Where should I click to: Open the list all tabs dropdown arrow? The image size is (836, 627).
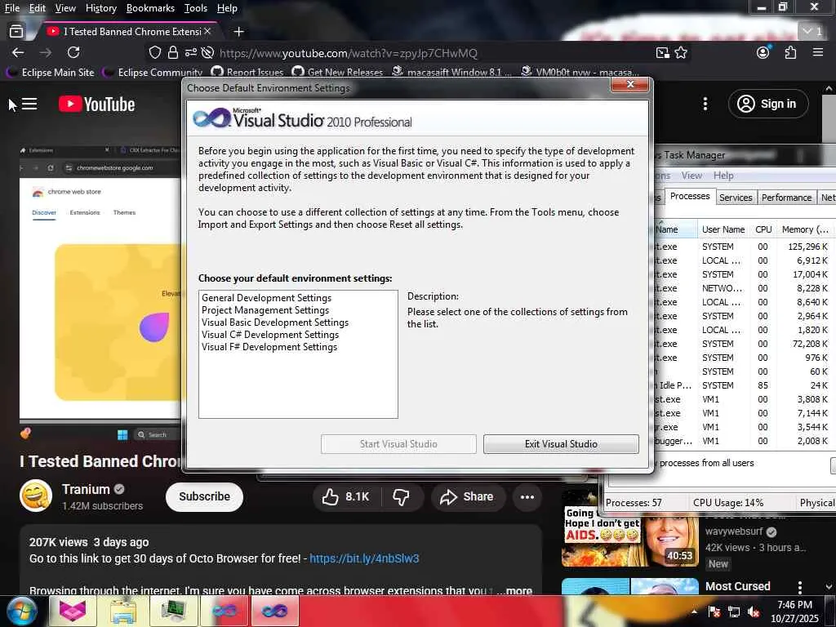[x=813, y=32]
